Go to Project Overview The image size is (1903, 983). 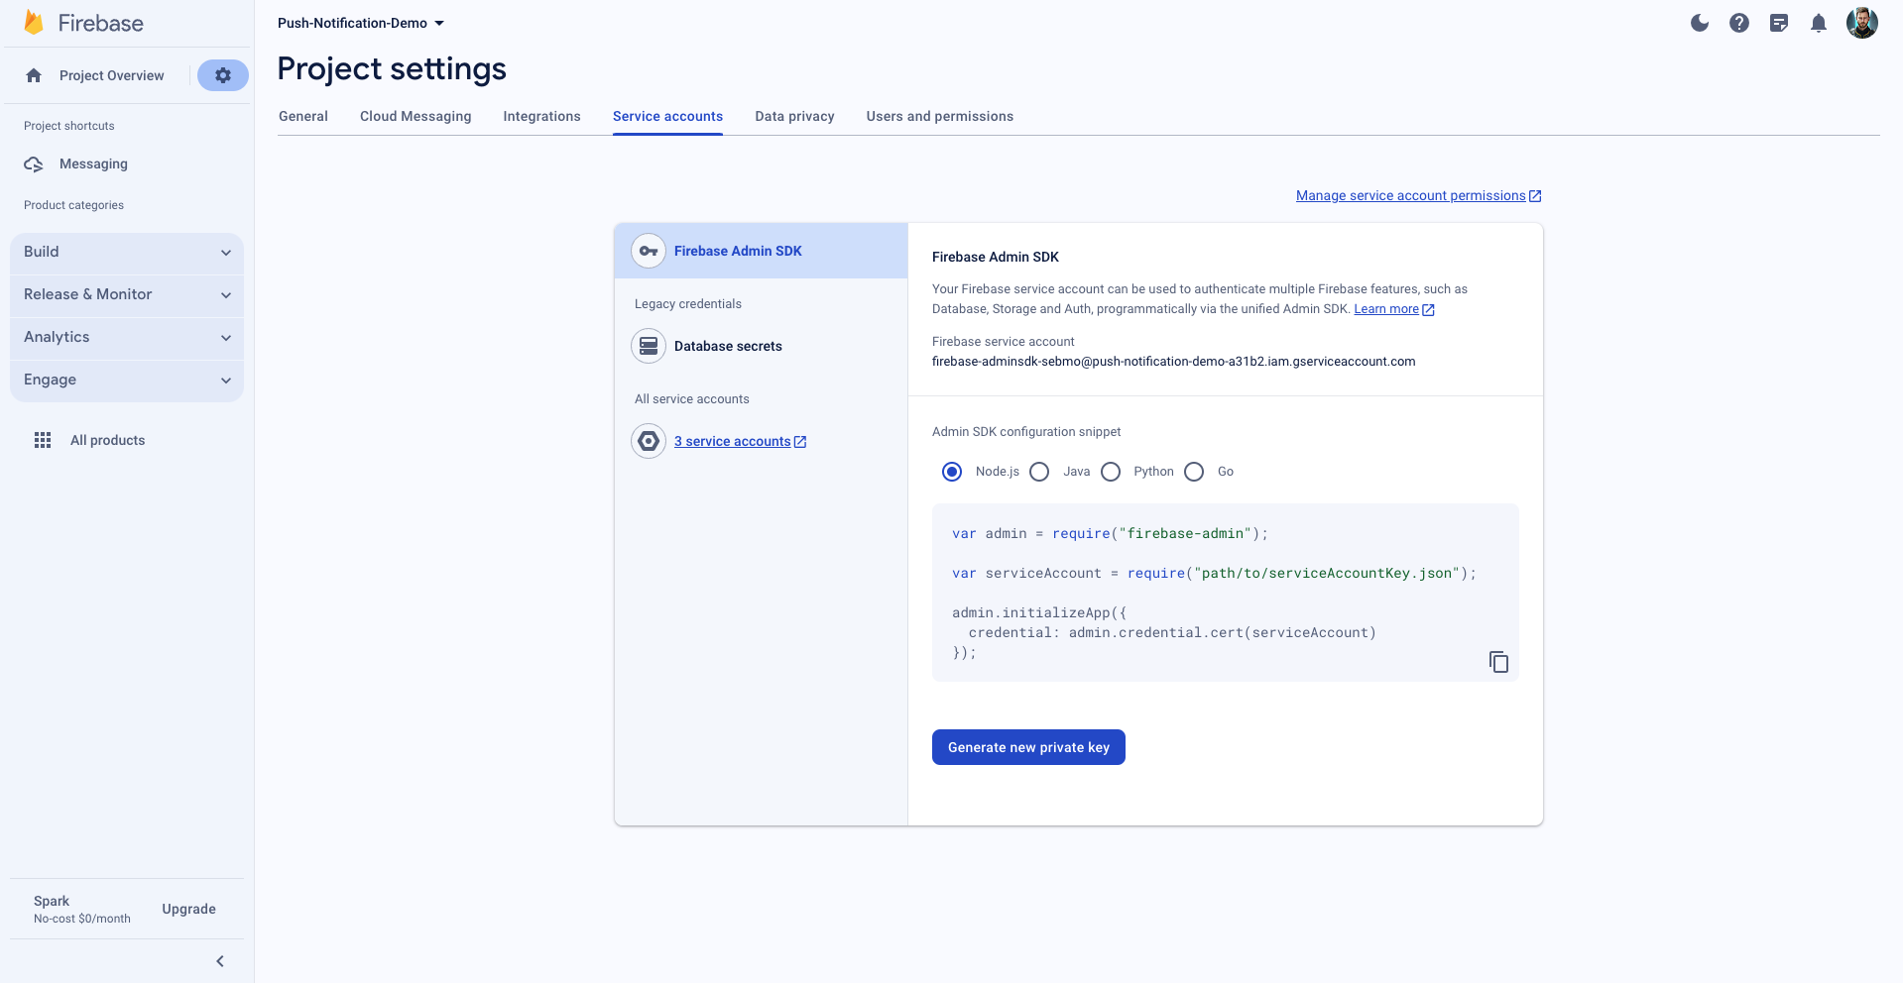click(111, 75)
